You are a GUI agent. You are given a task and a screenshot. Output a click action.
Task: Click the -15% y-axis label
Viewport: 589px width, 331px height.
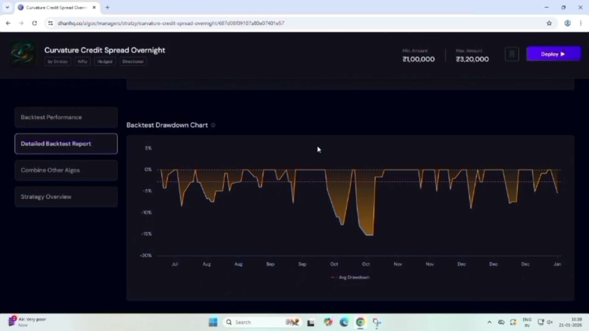click(146, 234)
